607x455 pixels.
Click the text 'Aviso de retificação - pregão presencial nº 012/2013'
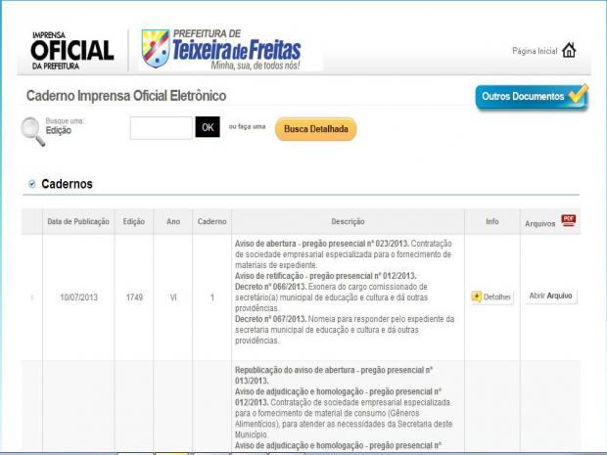pyautogui.click(x=326, y=276)
